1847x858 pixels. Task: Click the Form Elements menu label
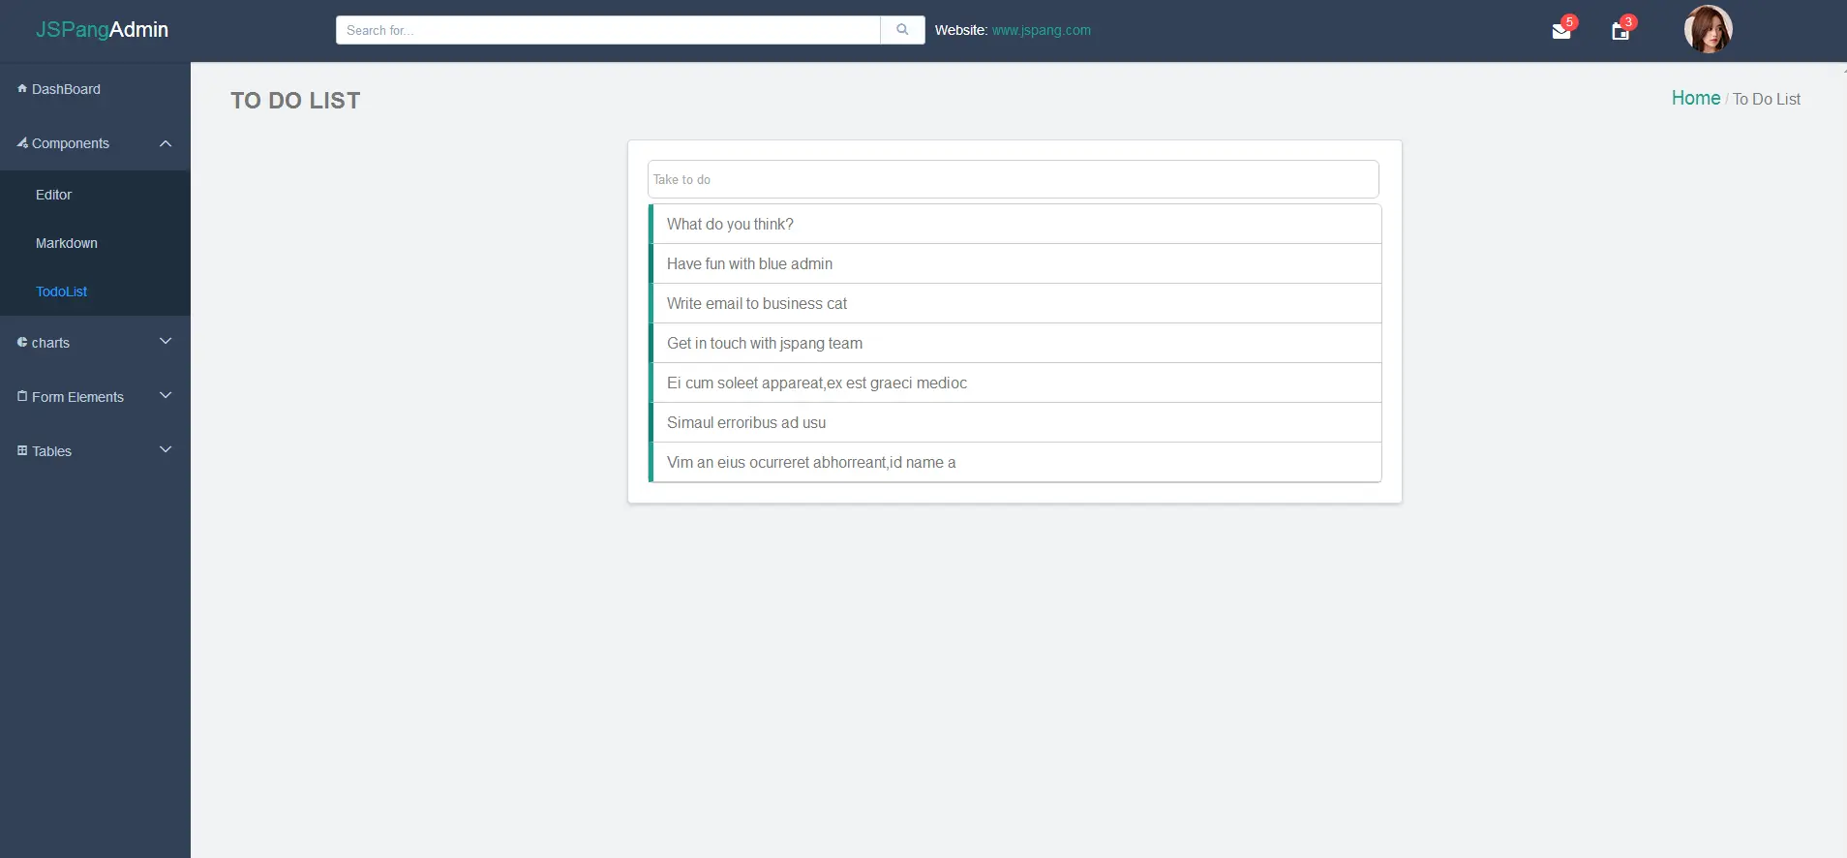point(77,397)
